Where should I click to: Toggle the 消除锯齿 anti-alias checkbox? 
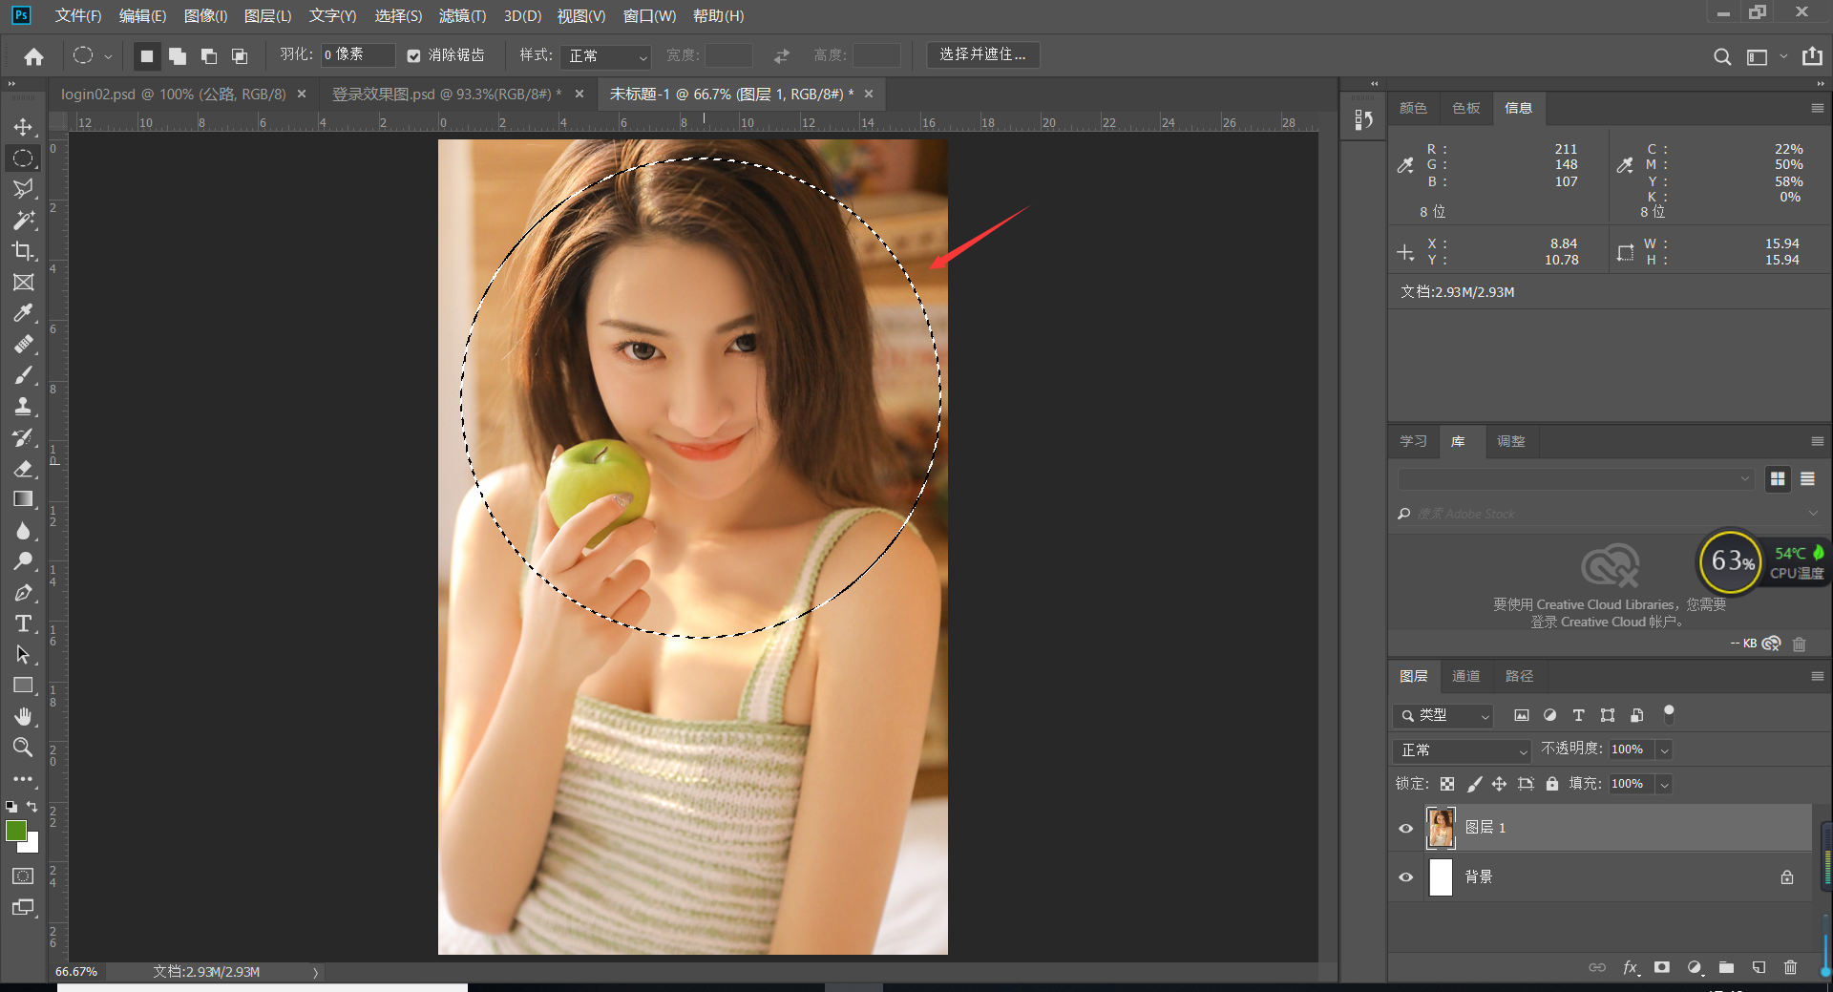click(x=413, y=56)
